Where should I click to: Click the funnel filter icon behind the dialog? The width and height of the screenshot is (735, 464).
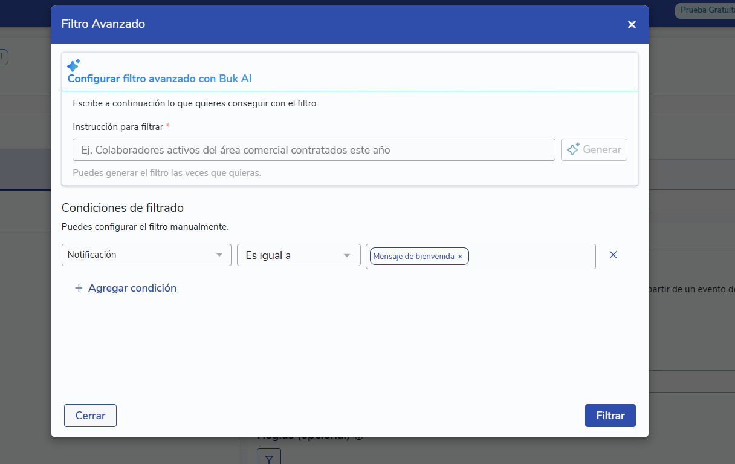click(x=269, y=458)
